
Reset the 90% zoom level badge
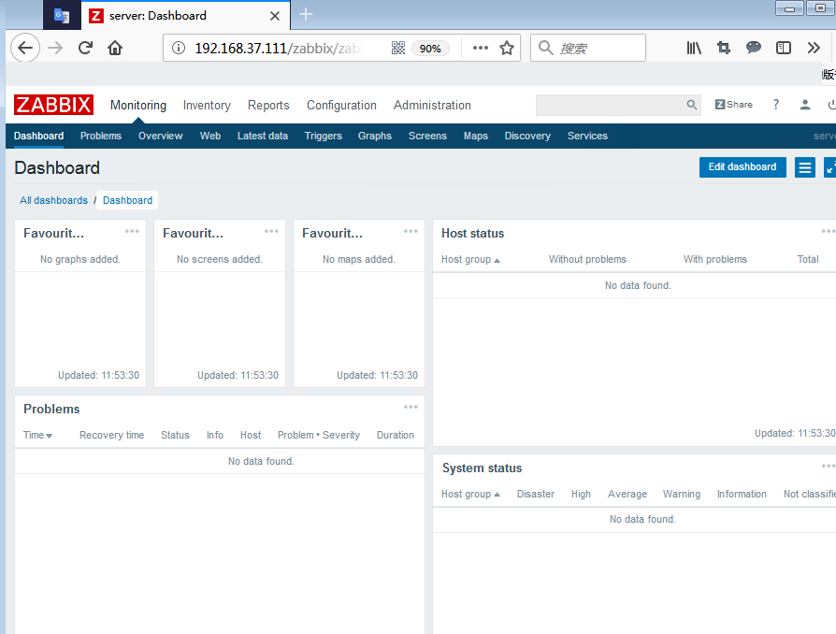coord(430,49)
